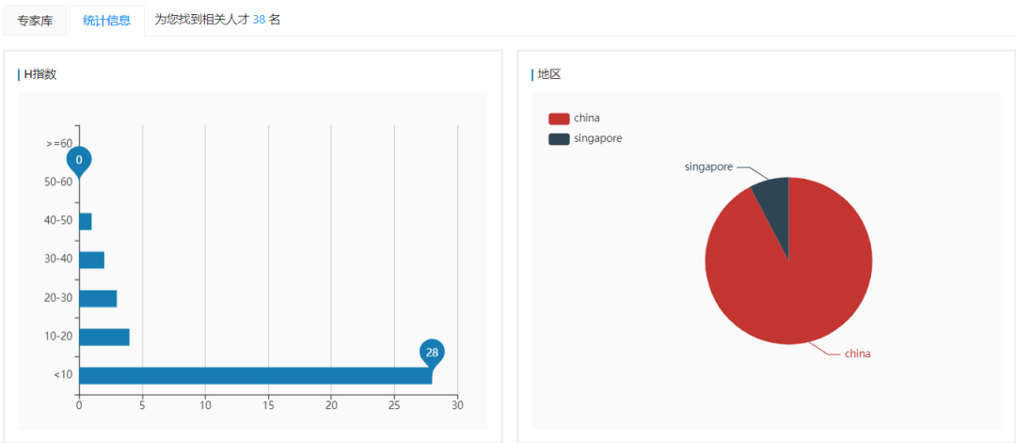Viewport: 1016px width, 443px height.
Task: Click the china label beside the pie
Action: [x=858, y=354]
